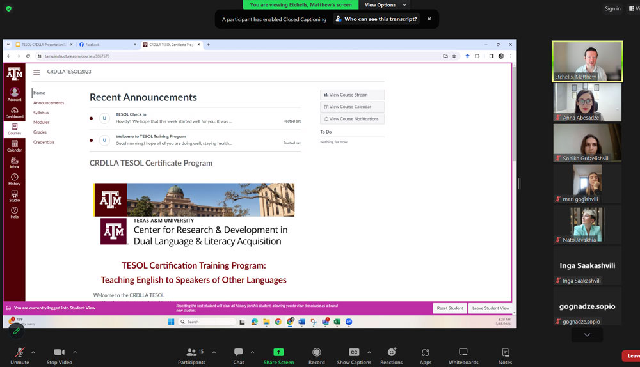Click the Reset Student button
The width and height of the screenshot is (640, 367).
(450, 308)
